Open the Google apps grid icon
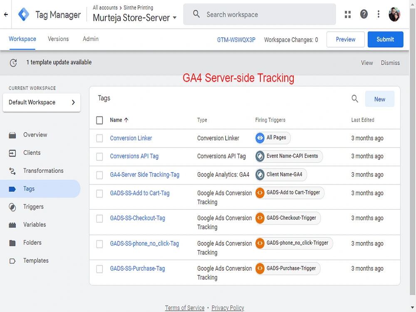Screen dimensions: 416x312 (x=347, y=14)
